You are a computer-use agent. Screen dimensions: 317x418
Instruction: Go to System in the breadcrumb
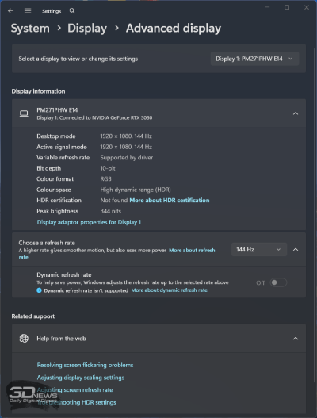point(30,29)
